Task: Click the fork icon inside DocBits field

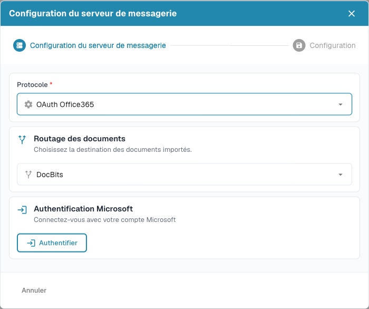Action: click(x=28, y=175)
